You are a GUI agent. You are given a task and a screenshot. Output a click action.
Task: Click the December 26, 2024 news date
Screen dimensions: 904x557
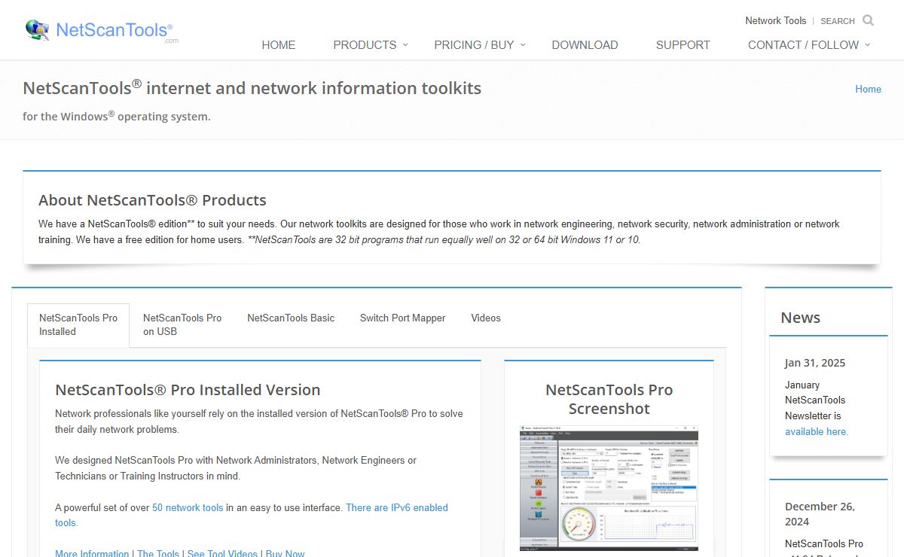pyautogui.click(x=820, y=514)
